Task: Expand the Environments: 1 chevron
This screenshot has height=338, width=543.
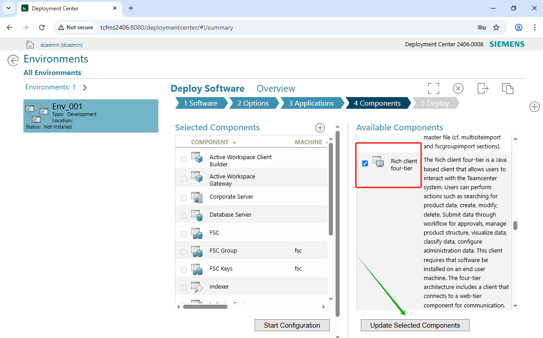Action: click(x=85, y=88)
